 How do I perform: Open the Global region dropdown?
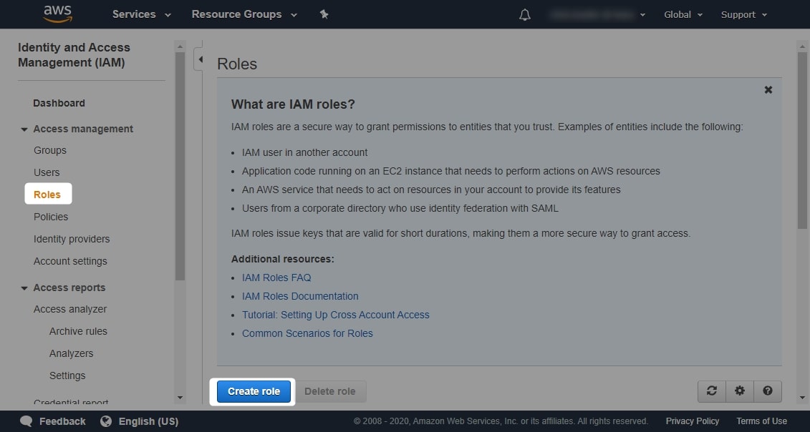tap(683, 15)
